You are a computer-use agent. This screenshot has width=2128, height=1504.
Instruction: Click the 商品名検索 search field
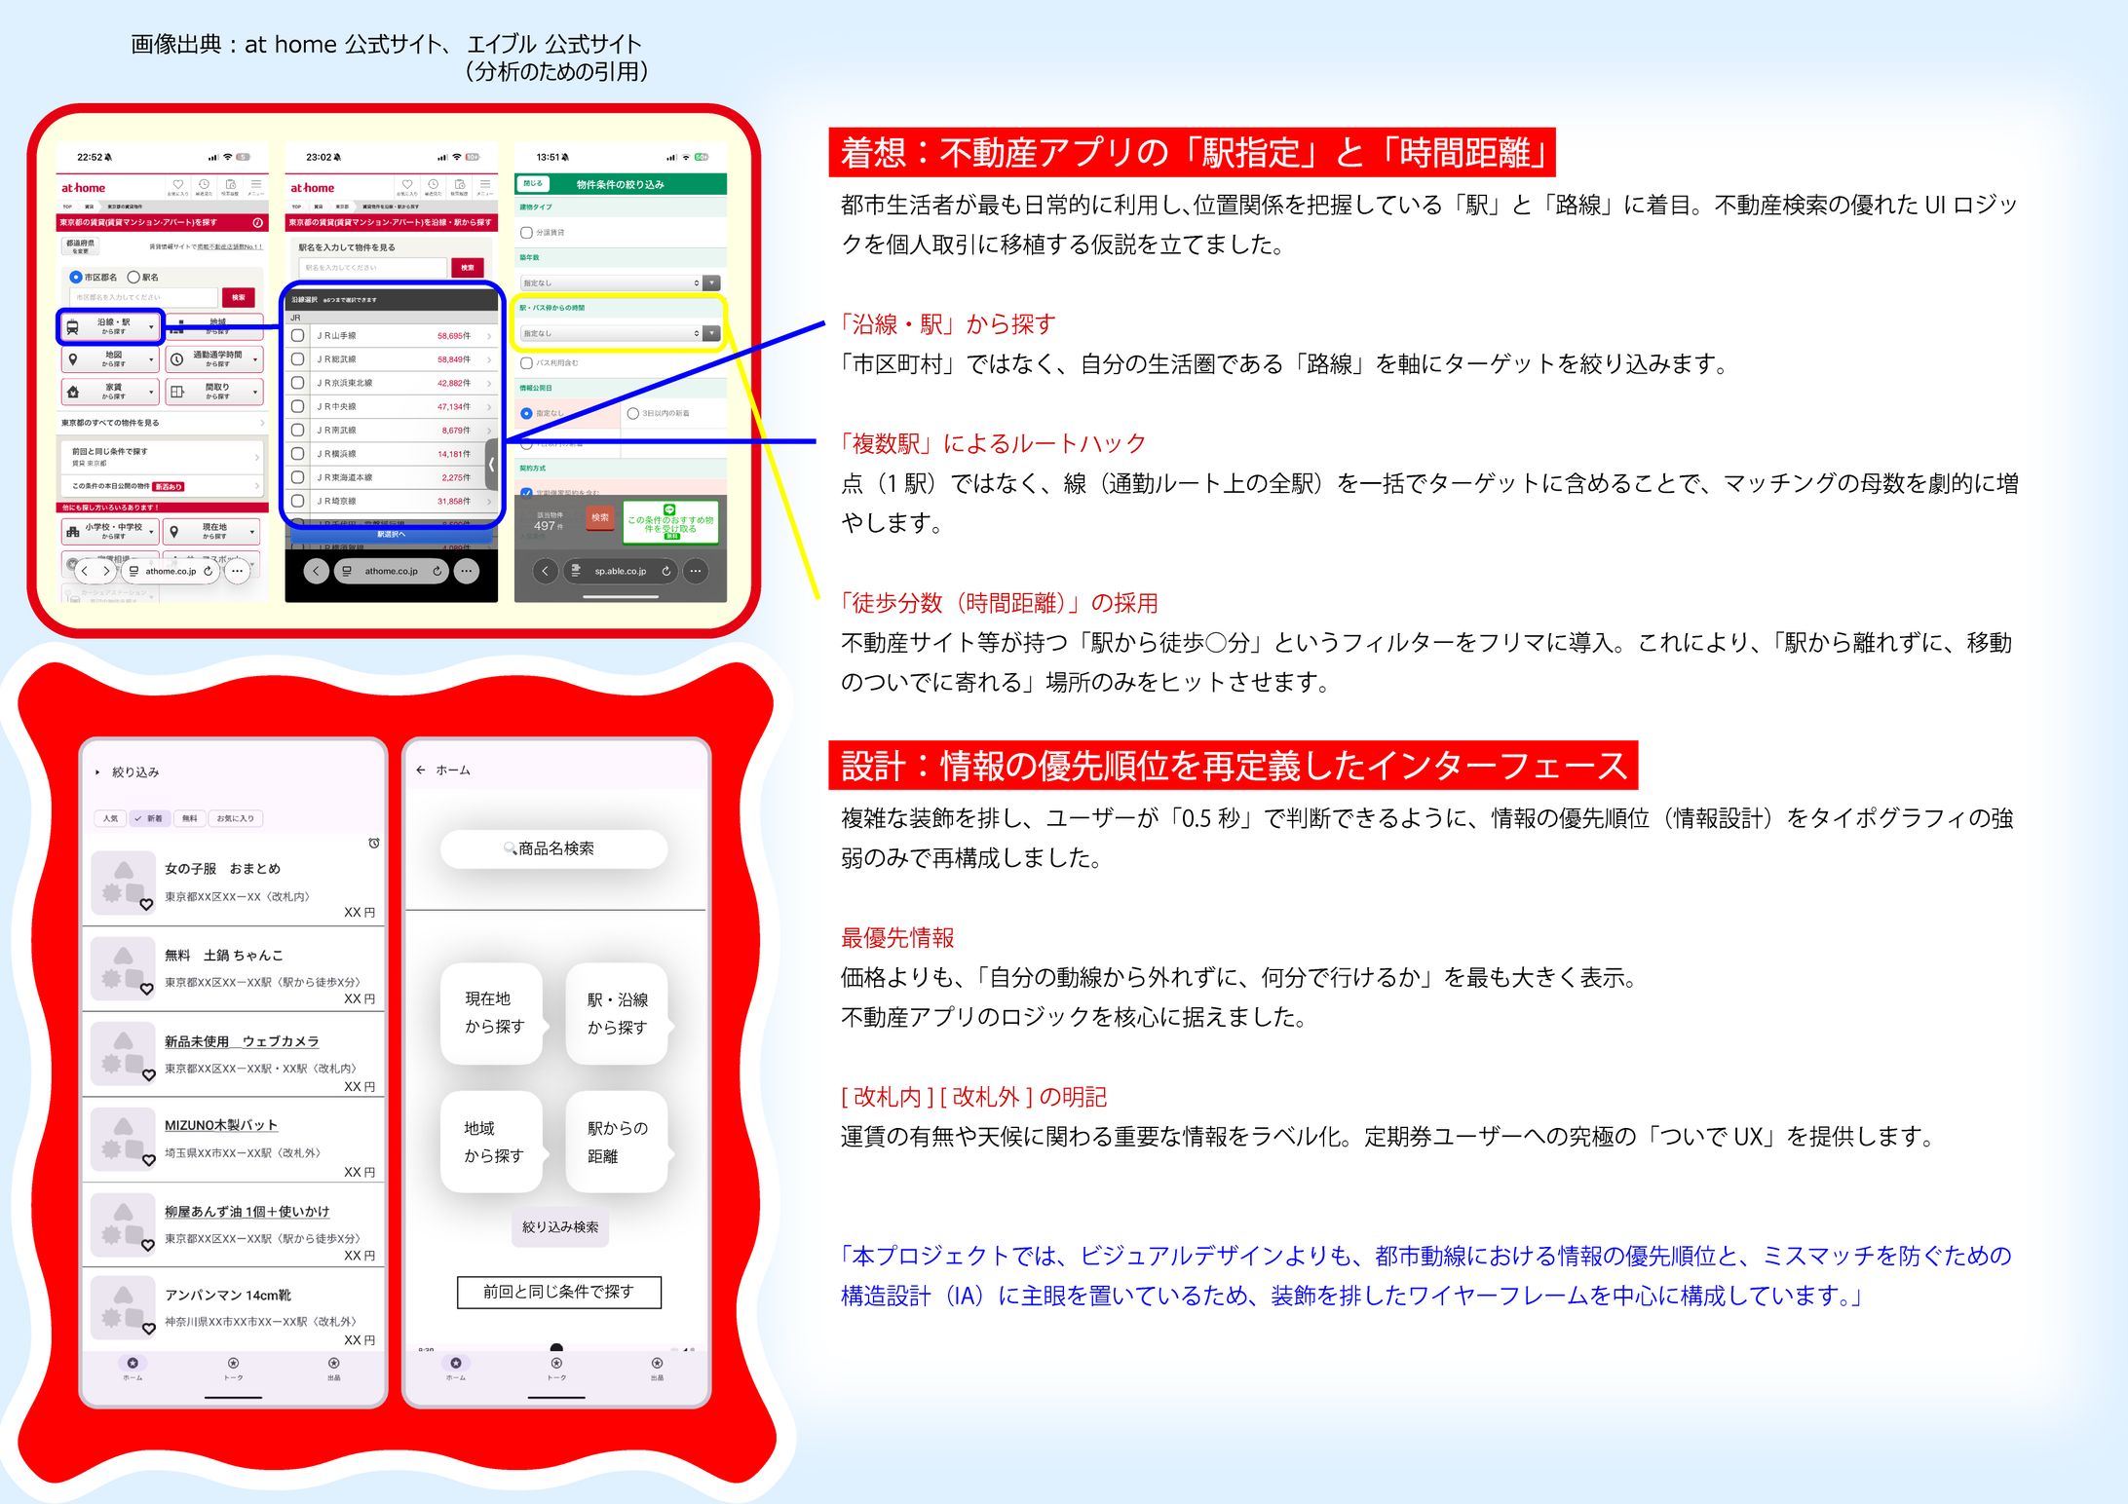point(554,848)
